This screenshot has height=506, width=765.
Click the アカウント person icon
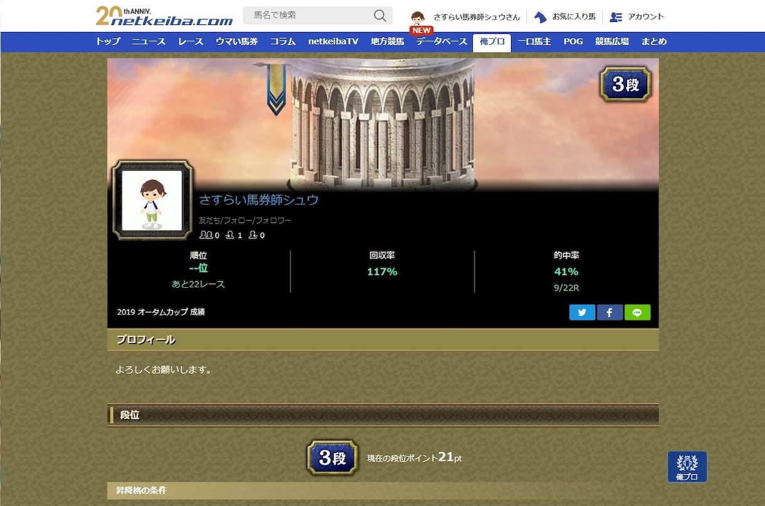(616, 17)
